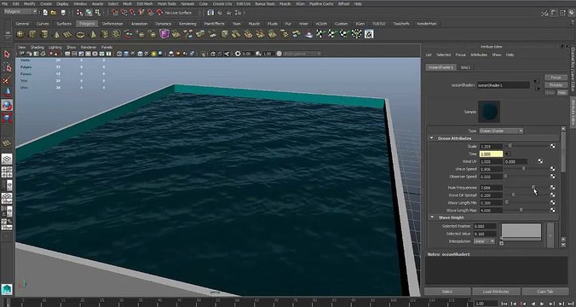Click the last checkered UV shelf icon

click(369, 34)
